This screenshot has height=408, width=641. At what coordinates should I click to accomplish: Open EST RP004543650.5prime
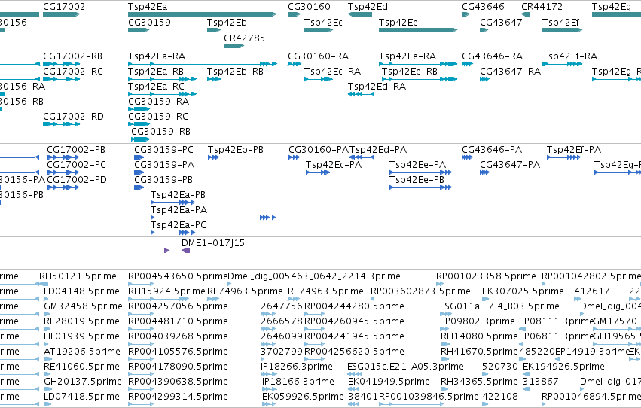click(178, 276)
